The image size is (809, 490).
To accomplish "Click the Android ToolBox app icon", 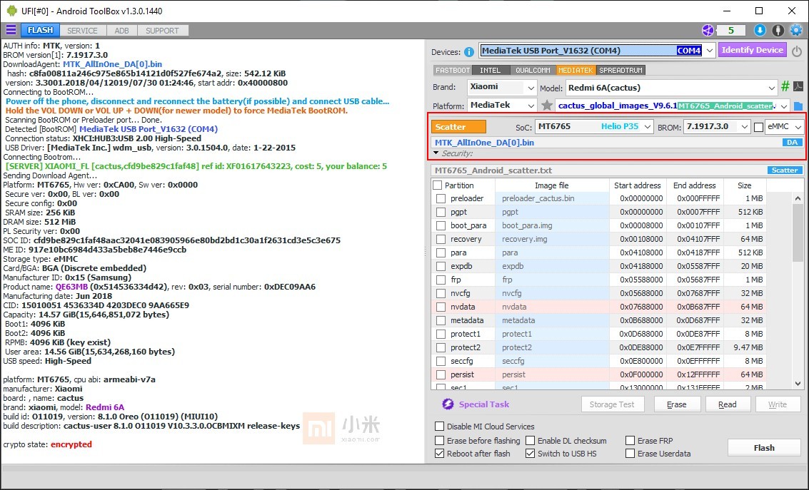I will 11,11.
